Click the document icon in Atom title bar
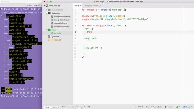Screen dimensions: 194x109 pos(94,2)
